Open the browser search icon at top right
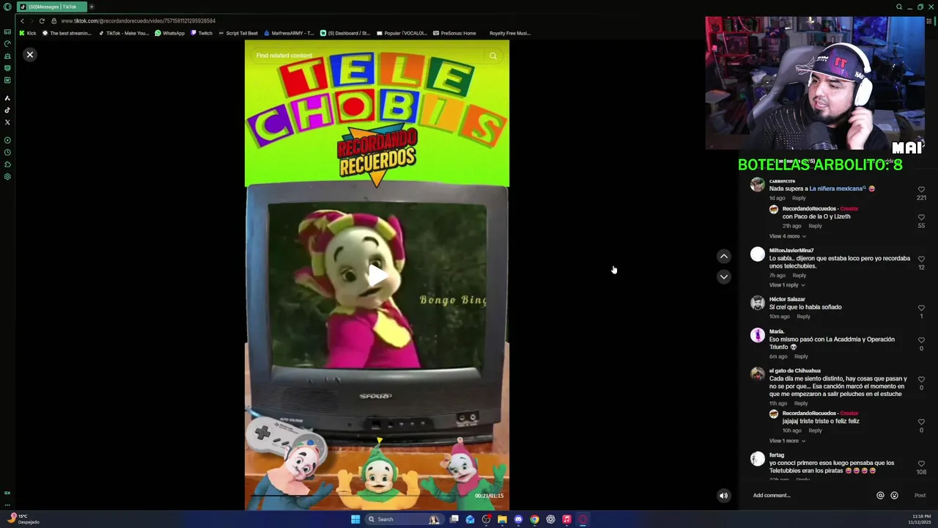 pos(899,7)
